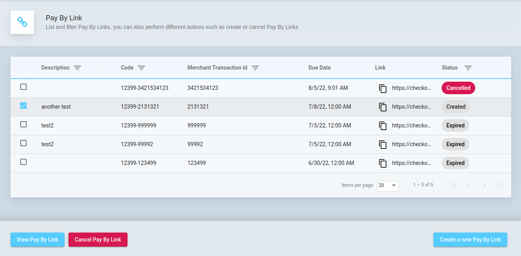Expand the Items per page dropdown
The image size is (521, 256).
coord(388,185)
